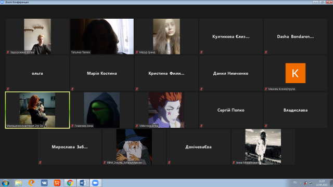
Task: Click the network icon in system tray
Action: click(311, 183)
